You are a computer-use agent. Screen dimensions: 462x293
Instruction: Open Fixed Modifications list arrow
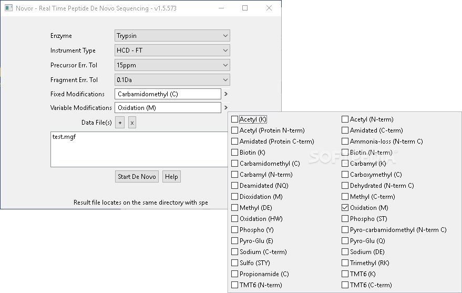point(226,94)
